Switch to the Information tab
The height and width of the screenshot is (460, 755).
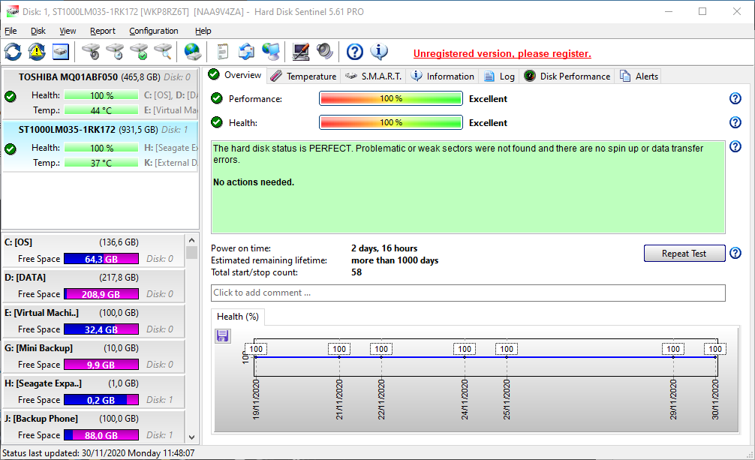(443, 76)
